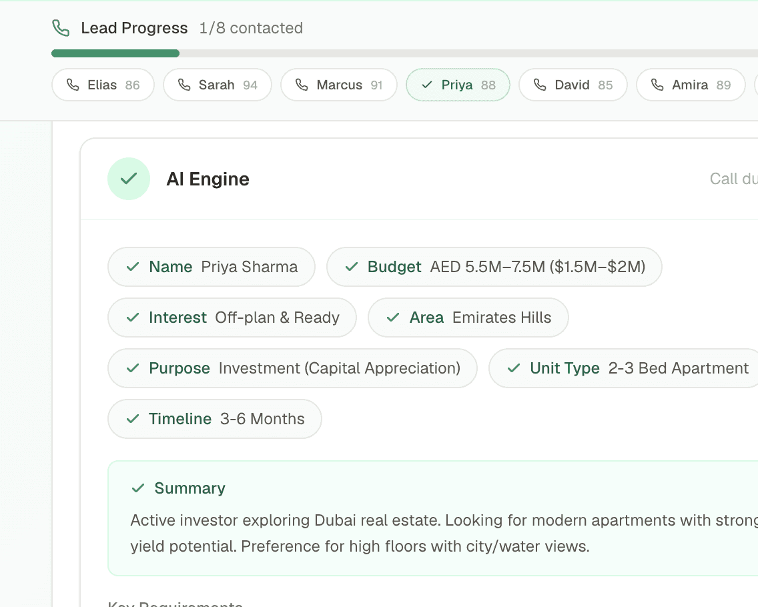Toggle the checkmark on the Timeline chip
This screenshot has height=607, width=758.
[x=132, y=419]
